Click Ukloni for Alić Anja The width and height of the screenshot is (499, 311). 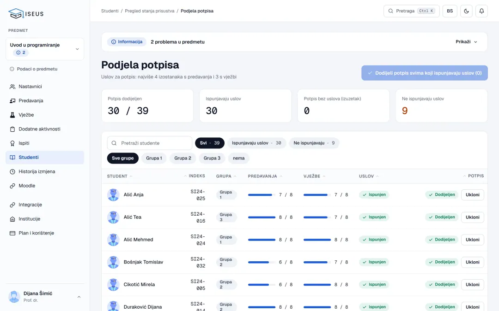473,195
